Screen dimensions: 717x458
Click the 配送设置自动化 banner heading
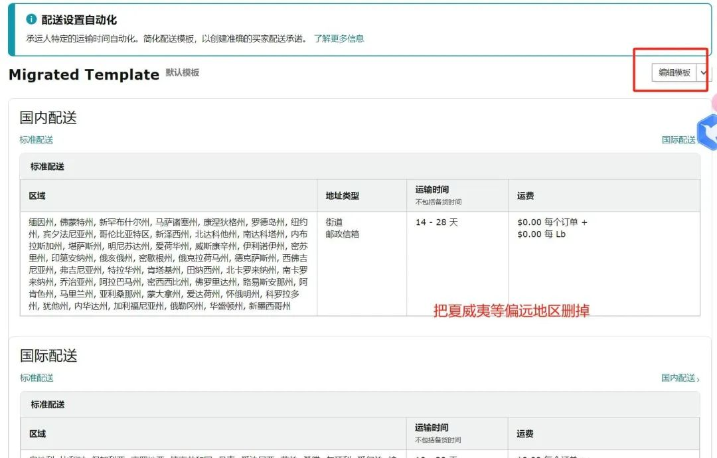point(78,20)
